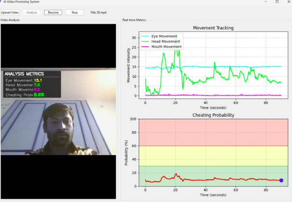Click the disabled Analyze button
Screen dimensions: 292x202
click(x=32, y=13)
